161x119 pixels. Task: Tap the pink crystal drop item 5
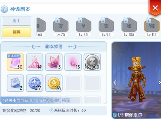54,62
